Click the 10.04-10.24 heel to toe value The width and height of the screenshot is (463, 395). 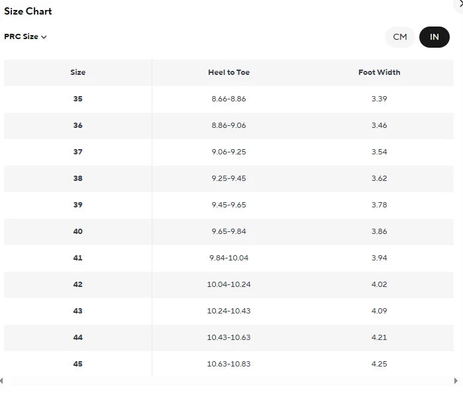point(229,284)
